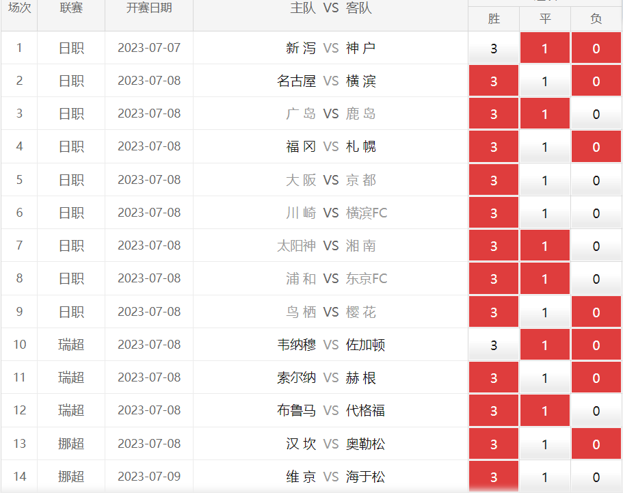Select draw option 1 for 维京 vs 海于松
Image resolution: width=623 pixels, height=493 pixels.
pos(545,477)
